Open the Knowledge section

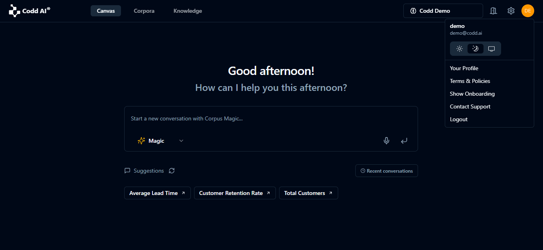point(188,11)
